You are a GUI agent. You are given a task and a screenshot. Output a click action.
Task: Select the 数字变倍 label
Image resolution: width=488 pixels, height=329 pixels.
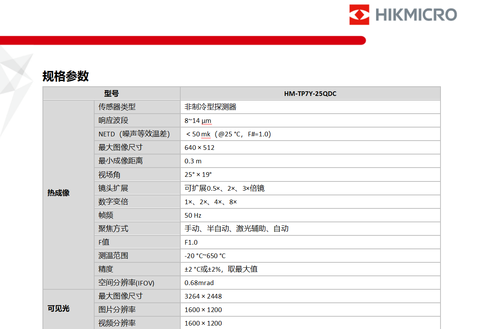[x=113, y=201]
